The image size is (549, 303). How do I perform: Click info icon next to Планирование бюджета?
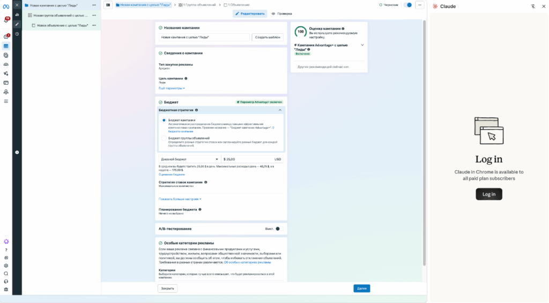[200, 209]
